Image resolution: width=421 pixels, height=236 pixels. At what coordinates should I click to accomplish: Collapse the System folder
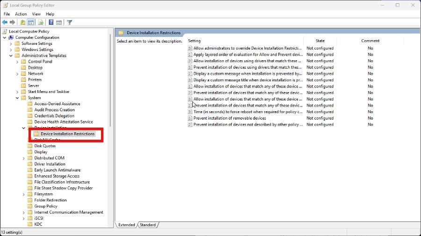17,98
